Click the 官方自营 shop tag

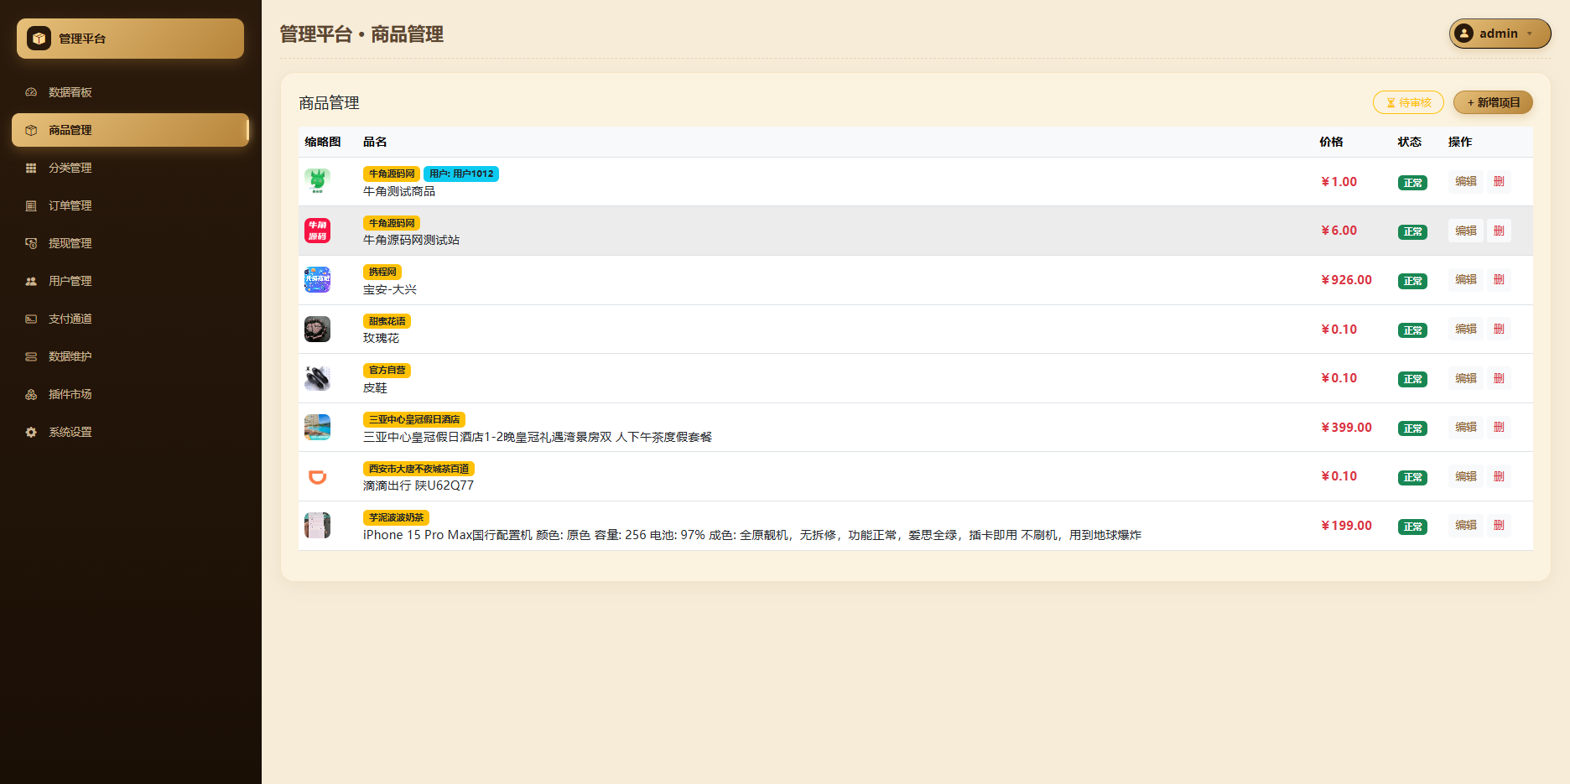point(387,370)
